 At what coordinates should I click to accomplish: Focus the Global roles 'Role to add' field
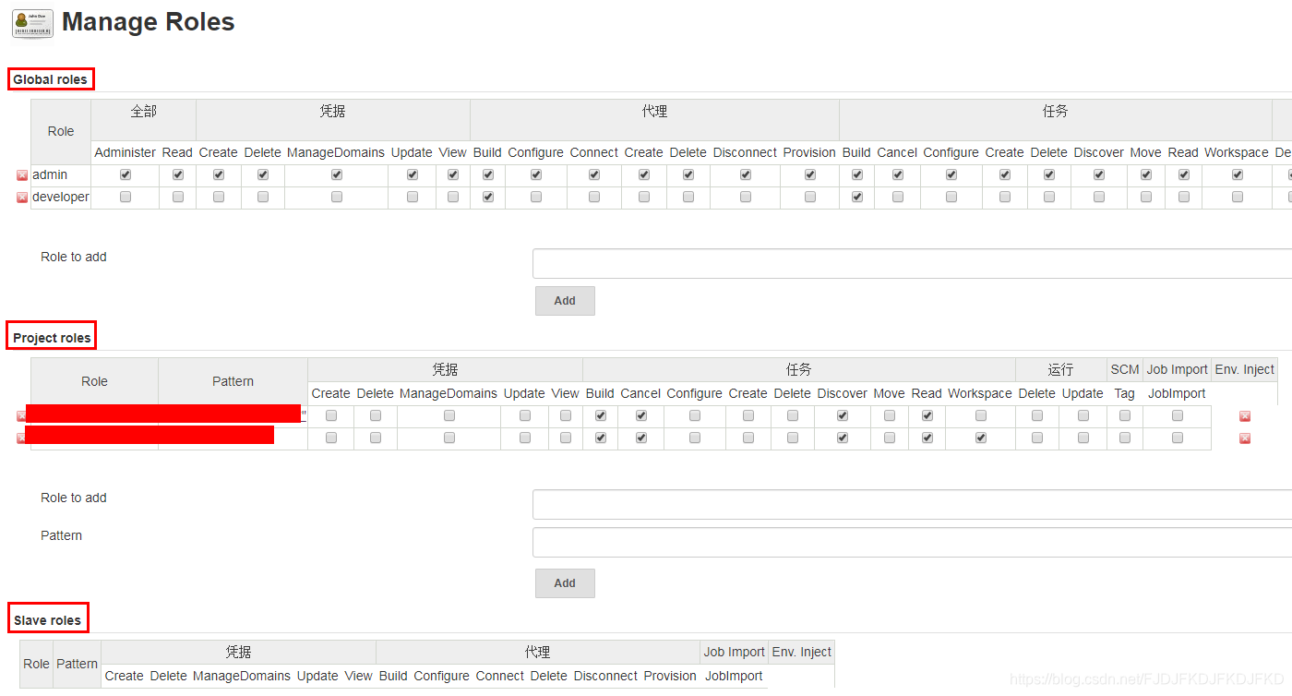click(x=913, y=264)
